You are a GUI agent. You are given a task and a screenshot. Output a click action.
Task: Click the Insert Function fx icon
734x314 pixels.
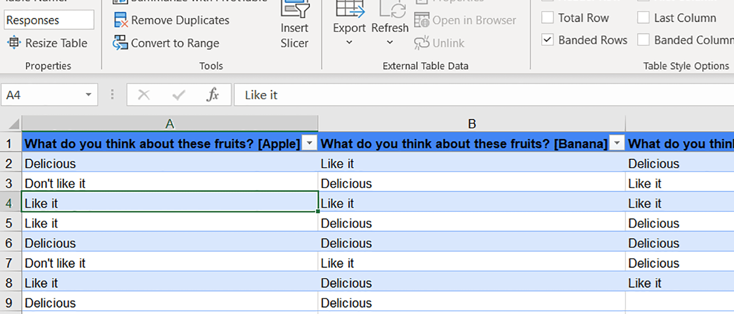pyautogui.click(x=212, y=95)
